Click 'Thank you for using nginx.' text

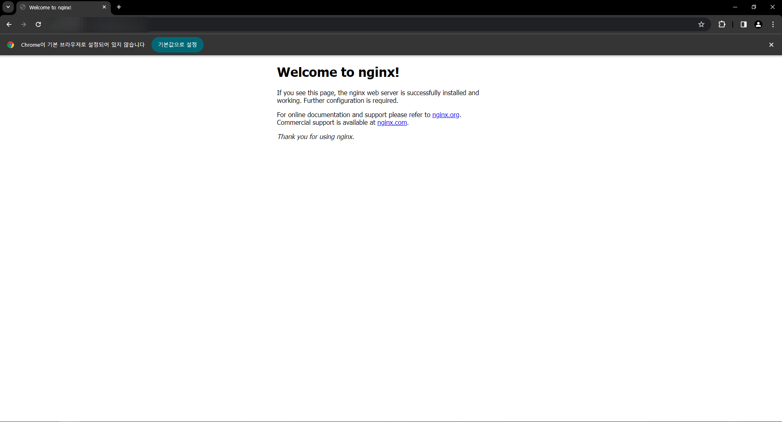316,137
